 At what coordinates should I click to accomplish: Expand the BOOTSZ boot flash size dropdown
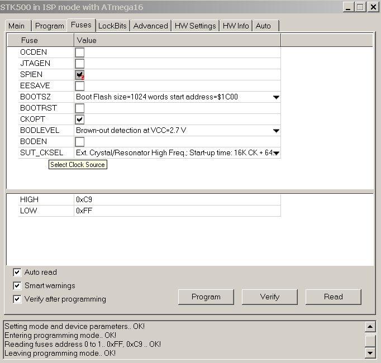click(x=276, y=97)
